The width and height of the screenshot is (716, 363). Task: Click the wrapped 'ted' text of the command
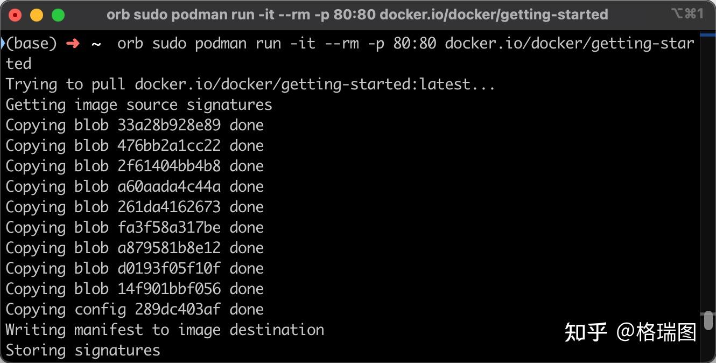(x=18, y=64)
